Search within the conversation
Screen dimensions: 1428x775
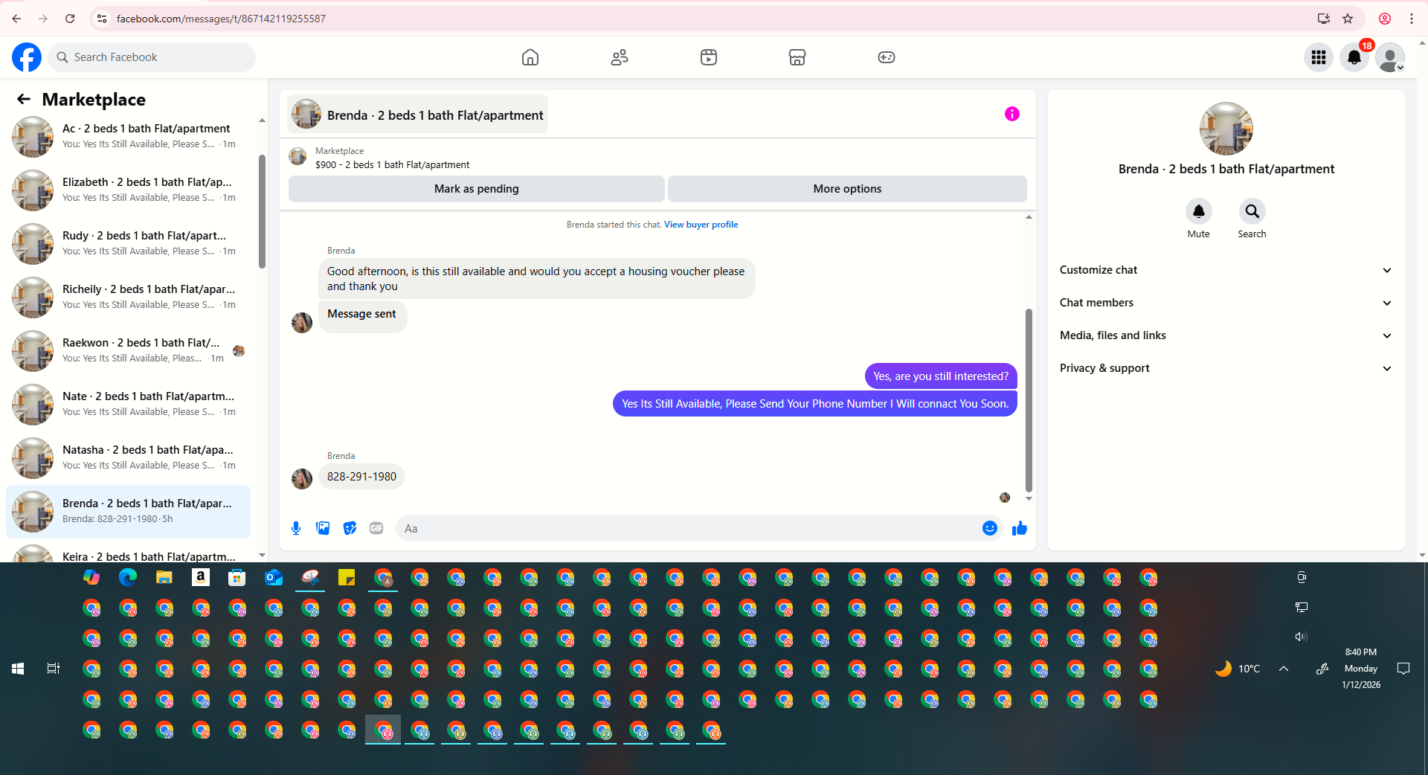tap(1252, 211)
